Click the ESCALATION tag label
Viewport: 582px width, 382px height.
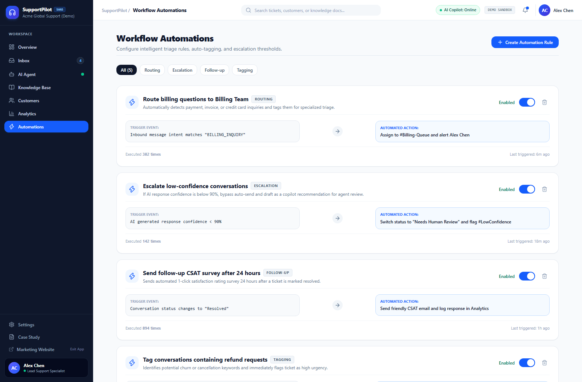(x=266, y=186)
